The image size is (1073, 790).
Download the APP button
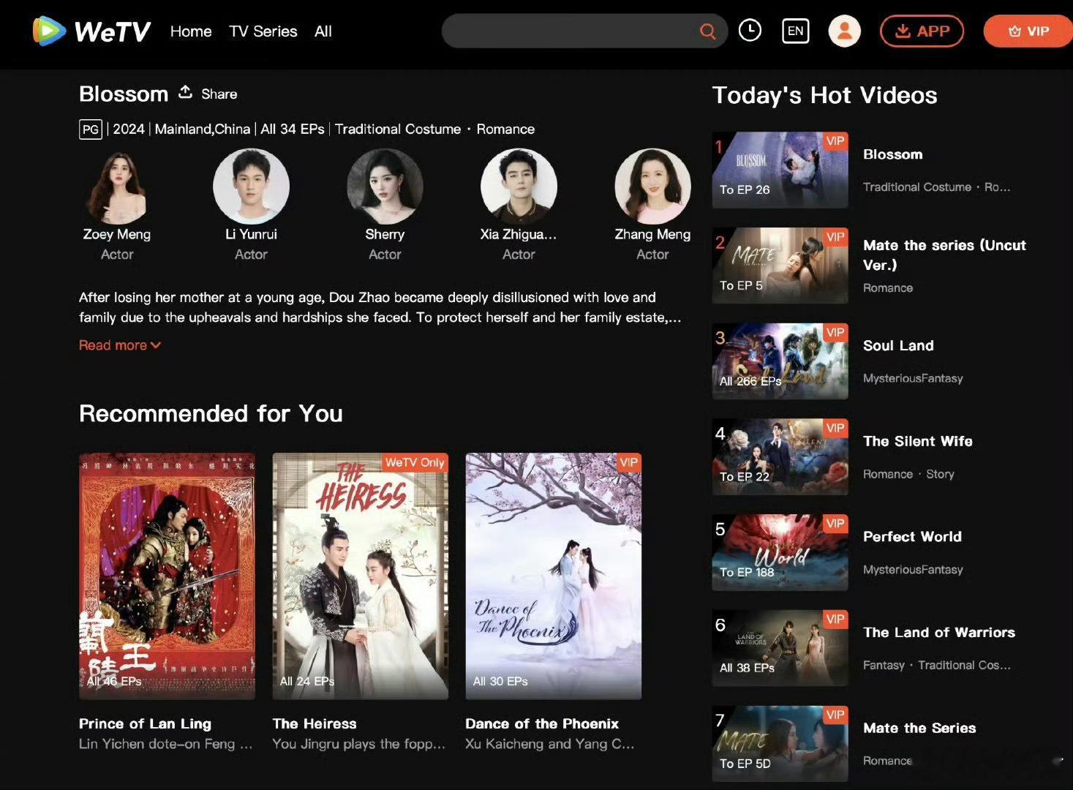(922, 31)
